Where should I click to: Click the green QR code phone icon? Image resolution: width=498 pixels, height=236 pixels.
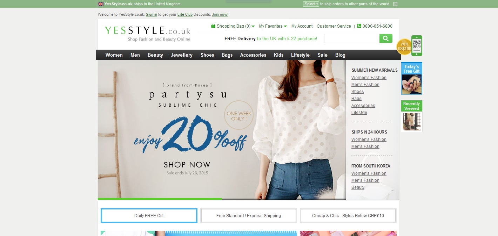coord(417,45)
